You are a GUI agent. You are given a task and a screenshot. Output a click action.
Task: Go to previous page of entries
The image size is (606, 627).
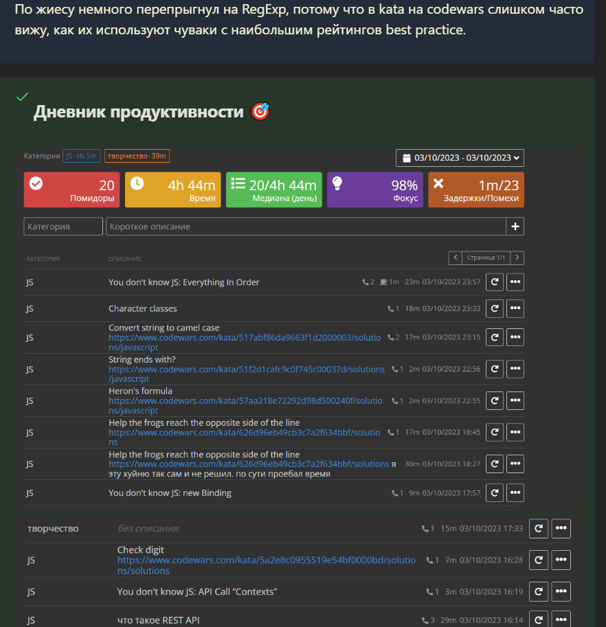[456, 258]
